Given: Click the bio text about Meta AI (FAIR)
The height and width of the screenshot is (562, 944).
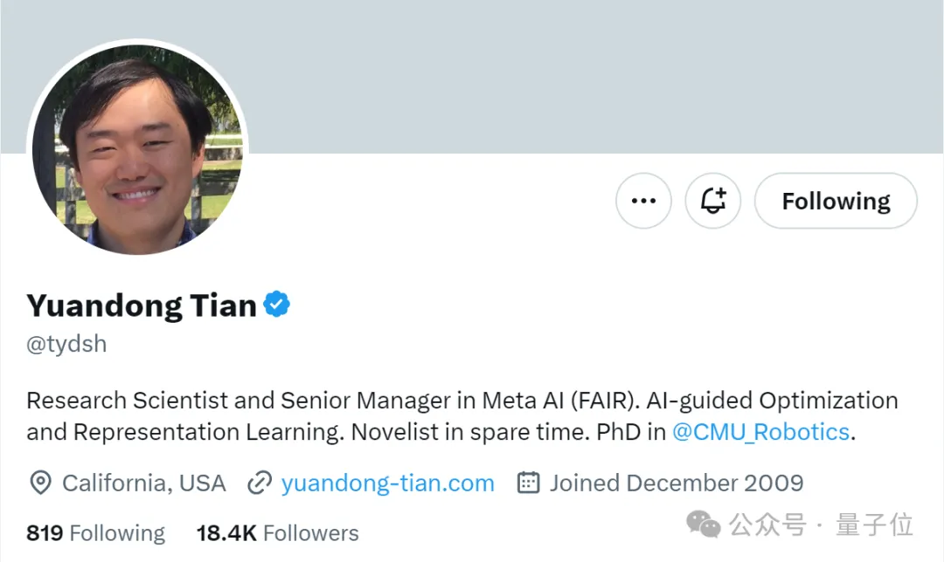Looking at the screenshot, I should pyautogui.click(x=462, y=416).
